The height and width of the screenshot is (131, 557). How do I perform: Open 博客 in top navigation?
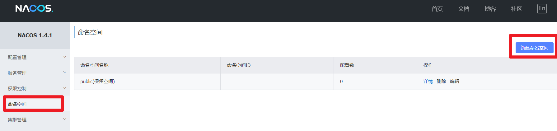pyautogui.click(x=490, y=9)
